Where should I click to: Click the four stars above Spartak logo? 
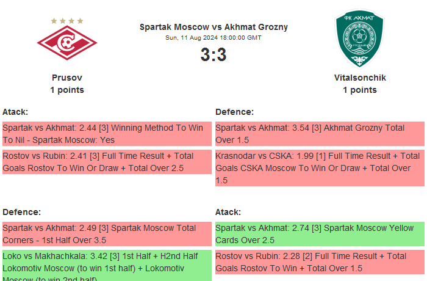67,21
